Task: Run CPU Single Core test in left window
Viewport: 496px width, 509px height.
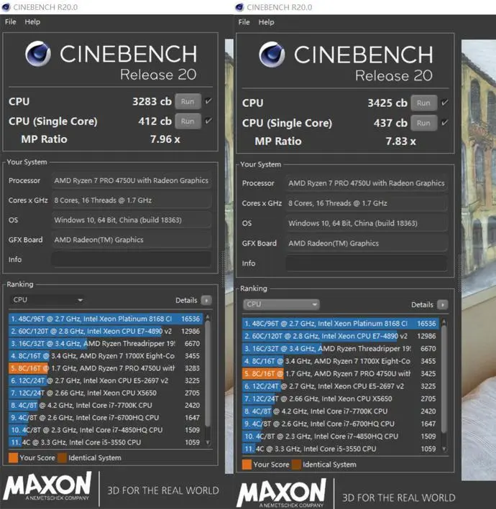Action: coord(188,121)
